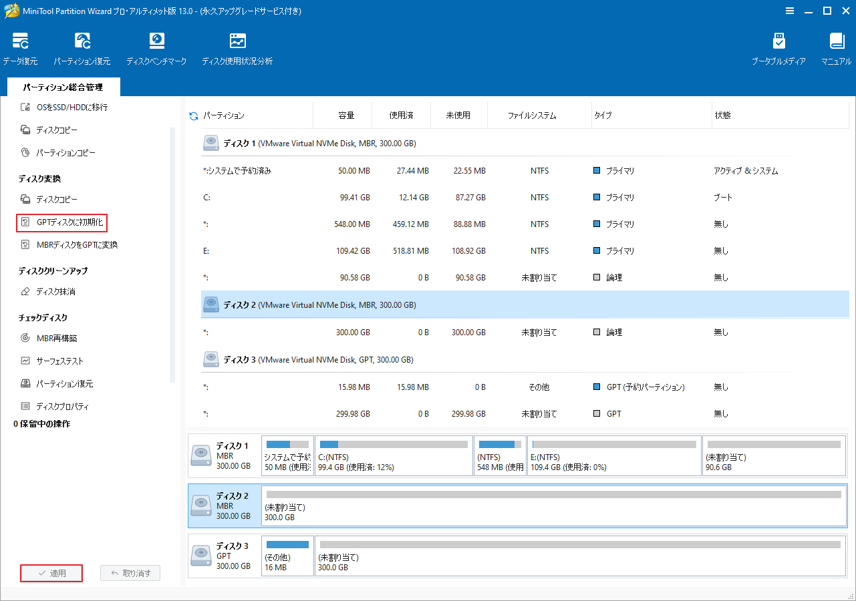856x601 pixels.
Task: Open the Disk Usage Analysis tool
Action: tap(237, 47)
